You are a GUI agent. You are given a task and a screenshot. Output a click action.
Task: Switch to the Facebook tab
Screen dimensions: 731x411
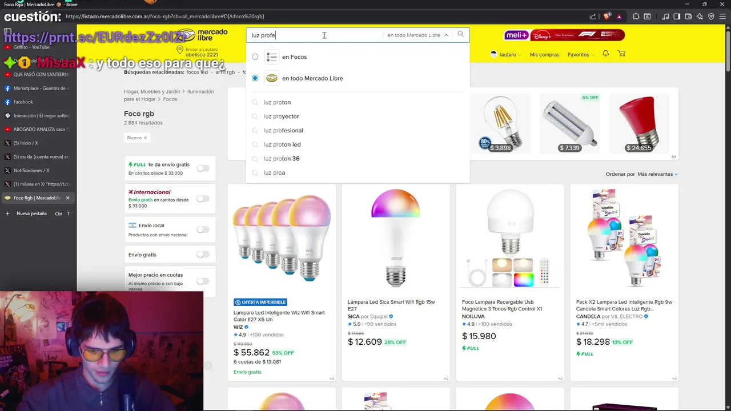(x=37, y=102)
